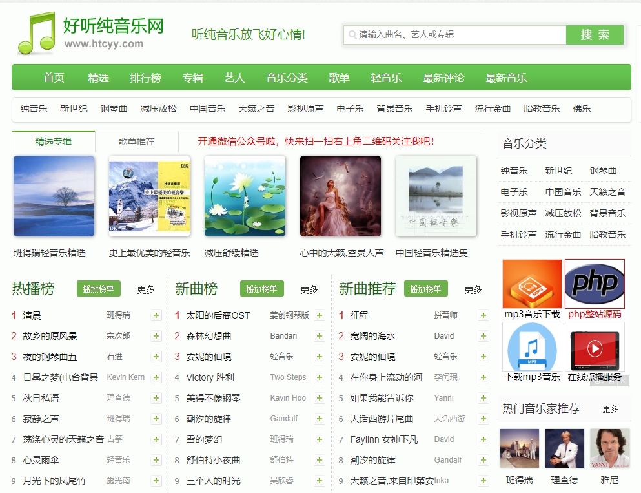Image resolution: width=641 pixels, height=493 pixels.
Task: Open the 钢琴曲 category link in subnav
Action: [114, 109]
